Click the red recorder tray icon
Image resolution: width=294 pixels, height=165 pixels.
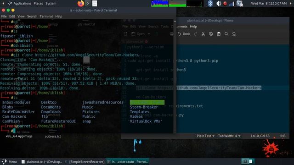[225, 3]
